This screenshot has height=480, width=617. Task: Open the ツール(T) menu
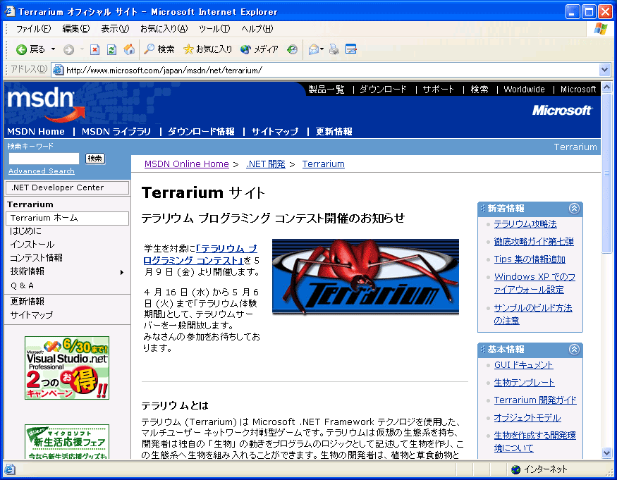click(x=214, y=29)
